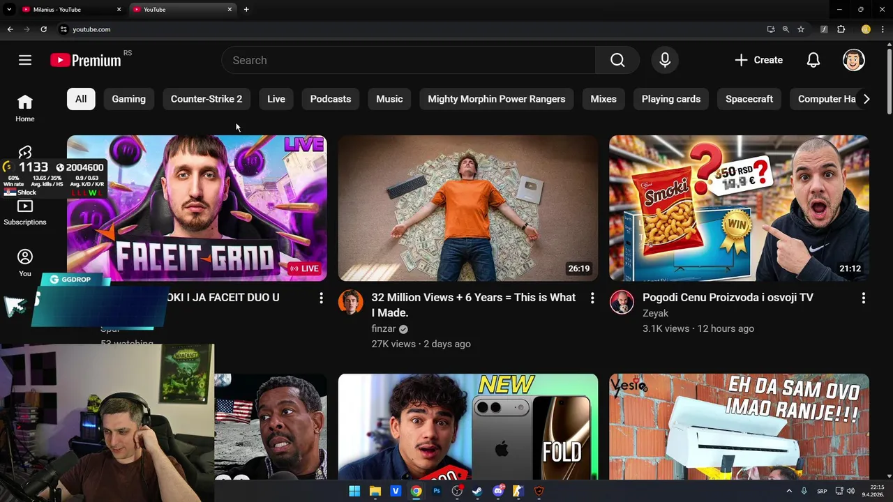Show more category chips with the right arrow
Viewport: 893px width, 502px height.
(x=866, y=99)
